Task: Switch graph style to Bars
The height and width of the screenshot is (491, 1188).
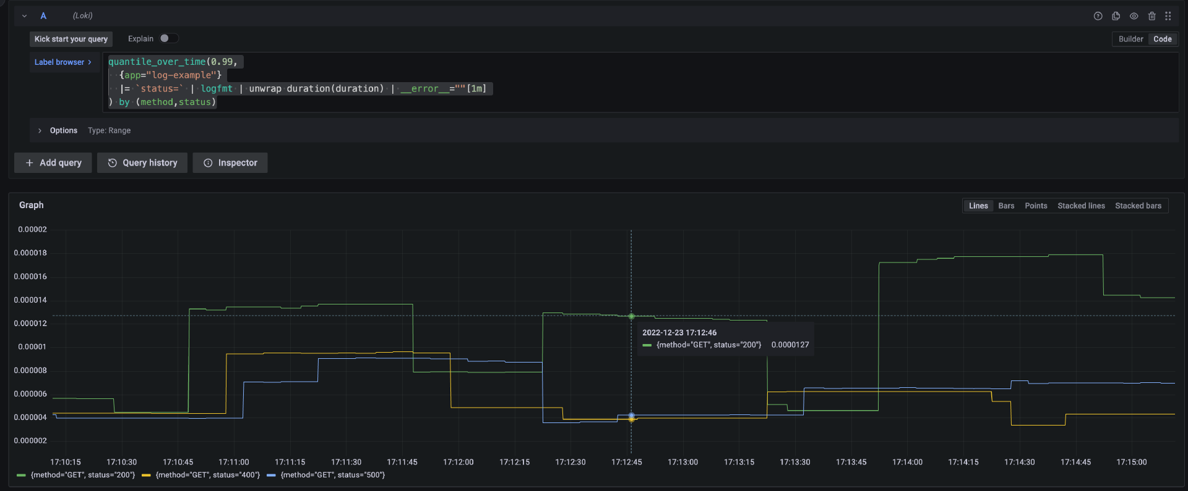Action: tap(1006, 206)
